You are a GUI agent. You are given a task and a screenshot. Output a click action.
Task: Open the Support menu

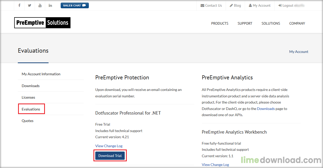pyautogui.click(x=245, y=23)
